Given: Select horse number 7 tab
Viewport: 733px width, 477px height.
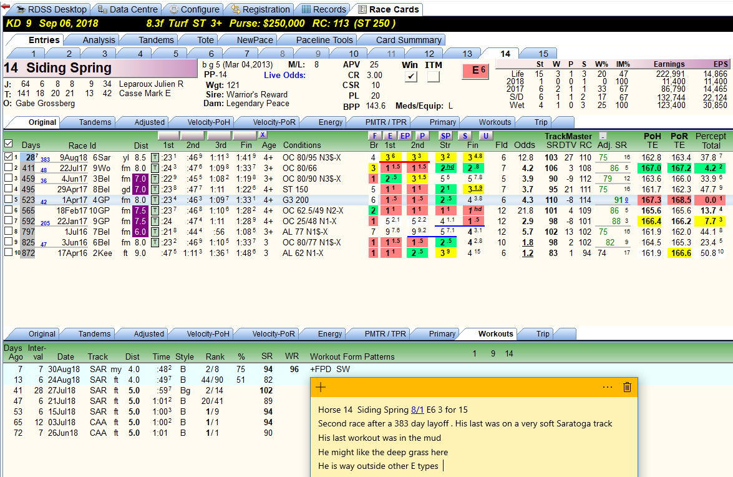Looking at the screenshot, I should click(x=247, y=54).
